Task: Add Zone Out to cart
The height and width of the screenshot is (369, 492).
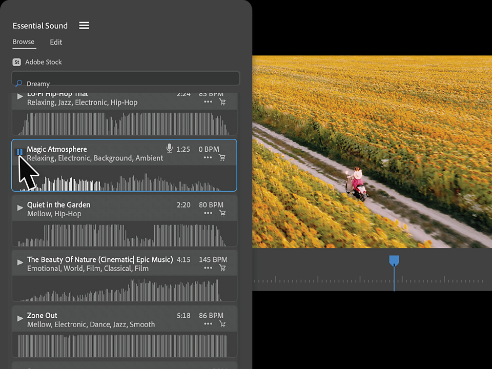Action: (222, 324)
